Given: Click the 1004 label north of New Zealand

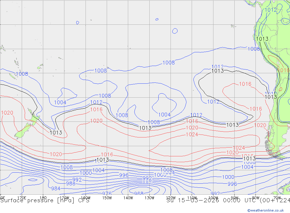Looking at the screenshot, I should [x=60, y=102].
